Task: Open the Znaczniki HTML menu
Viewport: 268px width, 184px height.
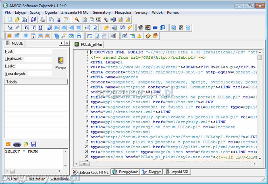Action: (75, 12)
